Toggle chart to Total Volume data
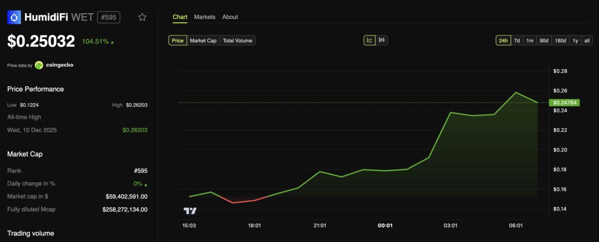 pos(238,40)
